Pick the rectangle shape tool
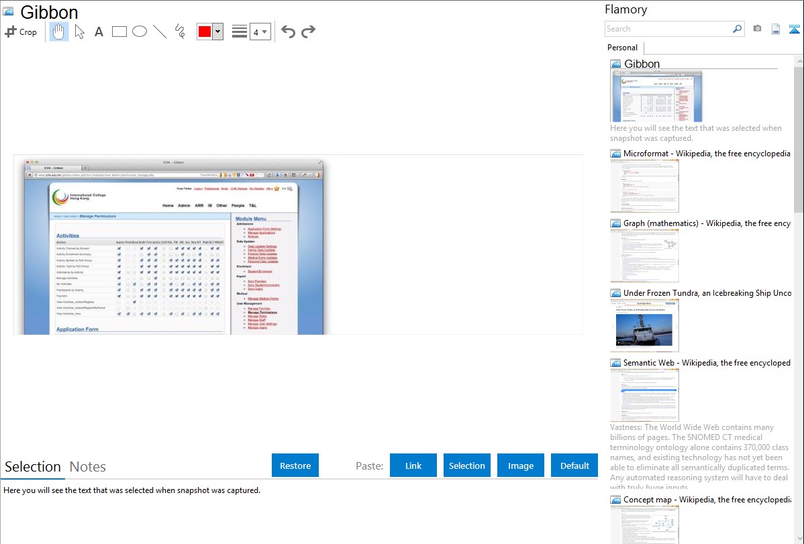This screenshot has width=804, height=544. tap(119, 32)
